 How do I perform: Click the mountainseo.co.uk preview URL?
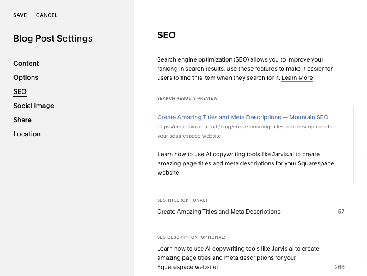[x=246, y=131]
